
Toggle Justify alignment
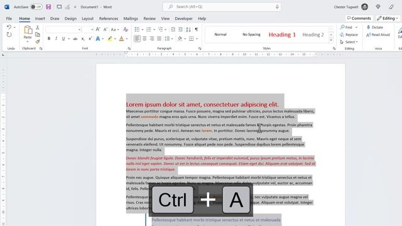159,39
